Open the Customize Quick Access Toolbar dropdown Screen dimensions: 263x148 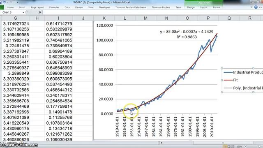(x=18, y=2)
